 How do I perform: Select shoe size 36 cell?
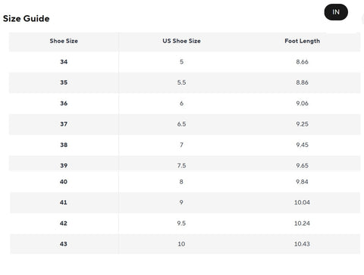point(64,103)
